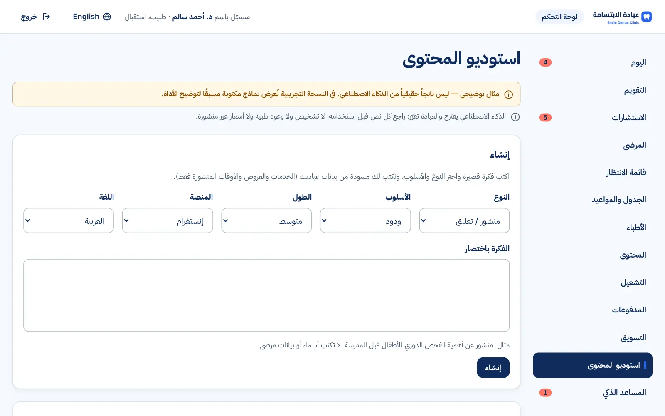665x416 pixels.
Task: Click the info icon in yellow banner
Action: 508,94
